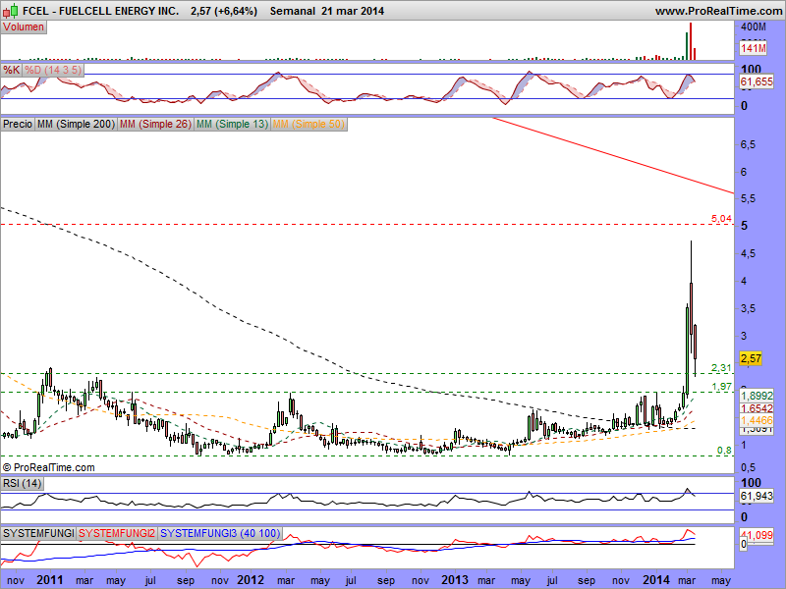786x589 pixels.
Task: Click the 1,8992 moving average value
Action: click(x=757, y=396)
